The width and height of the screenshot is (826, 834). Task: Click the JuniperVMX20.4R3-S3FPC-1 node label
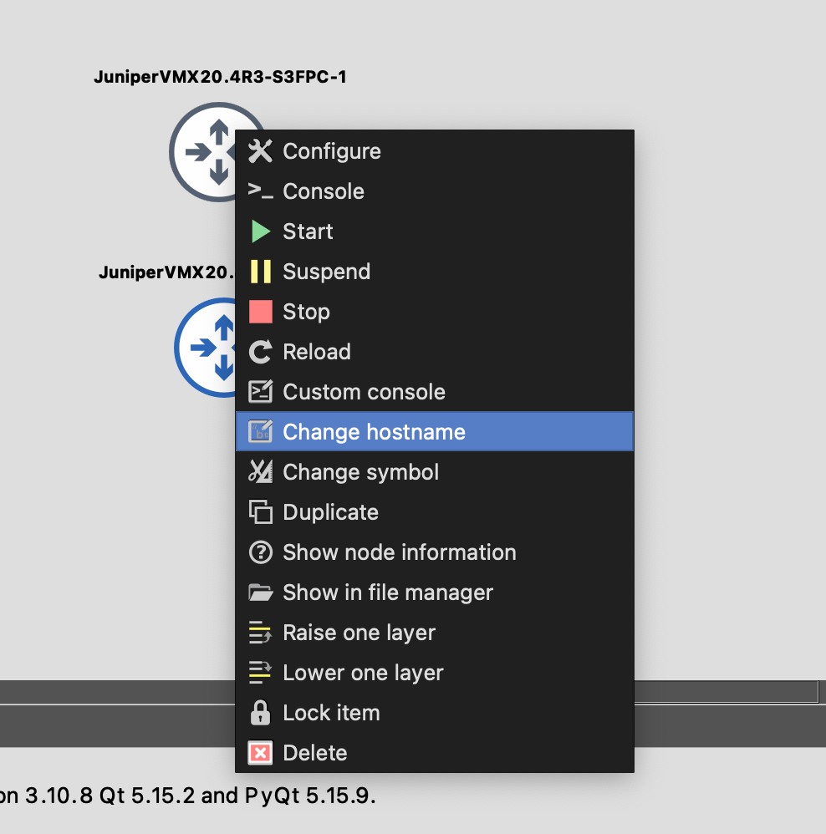(x=220, y=77)
